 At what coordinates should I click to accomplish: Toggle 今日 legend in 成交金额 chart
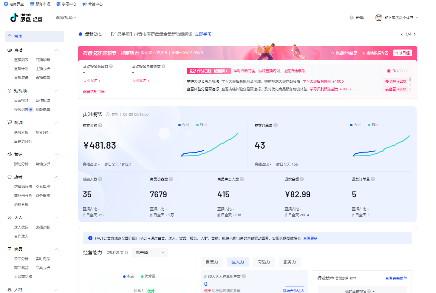point(184,125)
